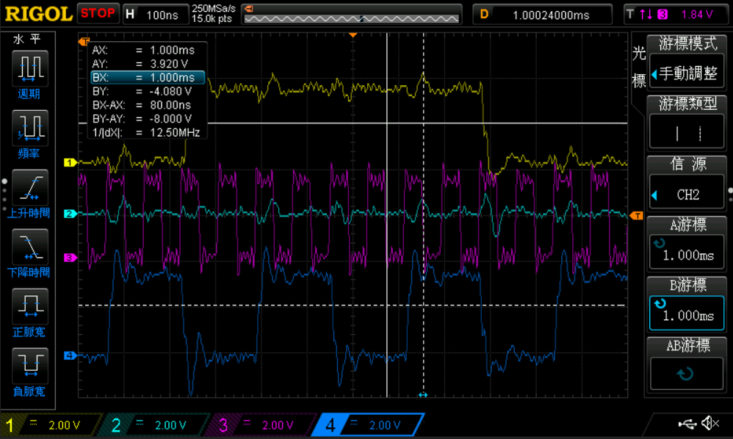Click the 光標 cursor menu tab
Viewport: 733px width, 439px height.
638,67
